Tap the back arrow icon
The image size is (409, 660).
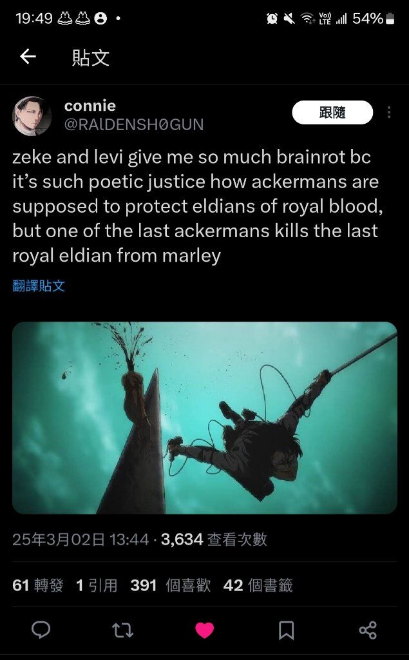28,57
